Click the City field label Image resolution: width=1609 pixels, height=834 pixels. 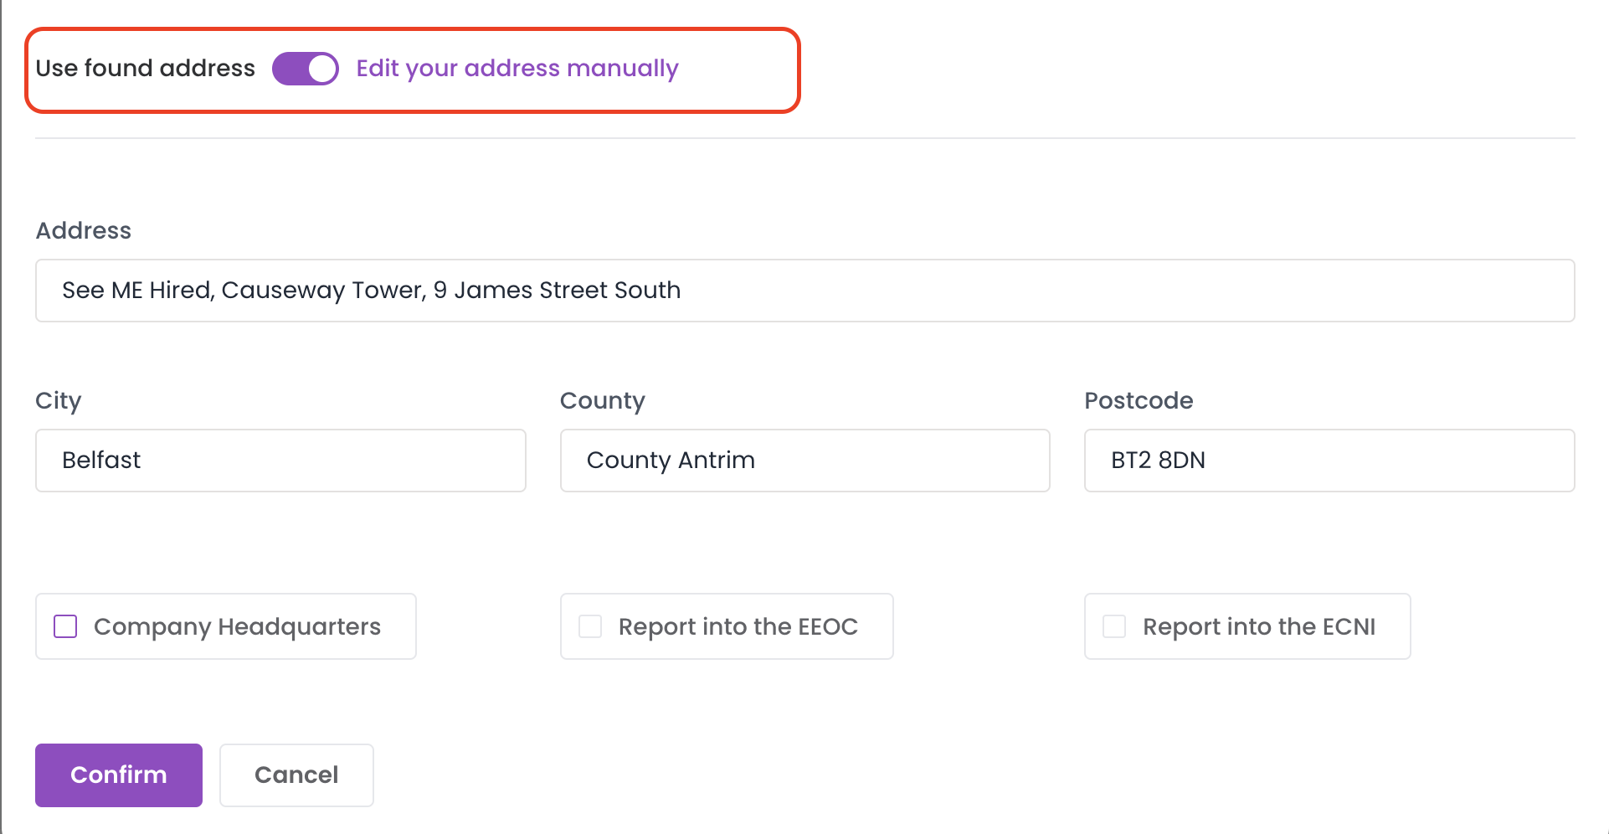click(58, 401)
